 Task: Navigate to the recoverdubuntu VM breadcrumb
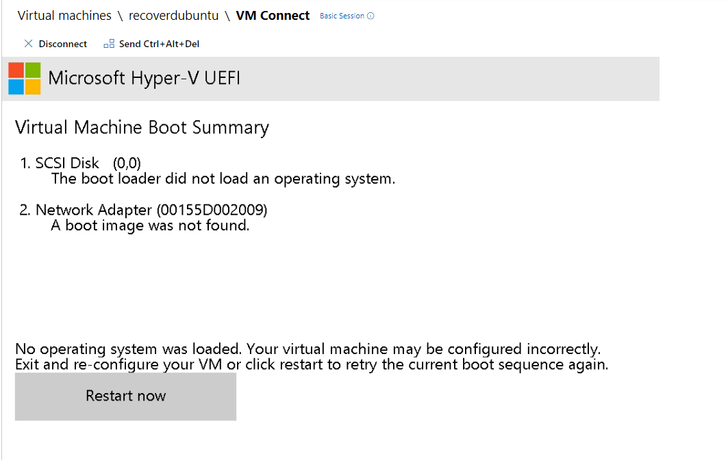click(173, 15)
